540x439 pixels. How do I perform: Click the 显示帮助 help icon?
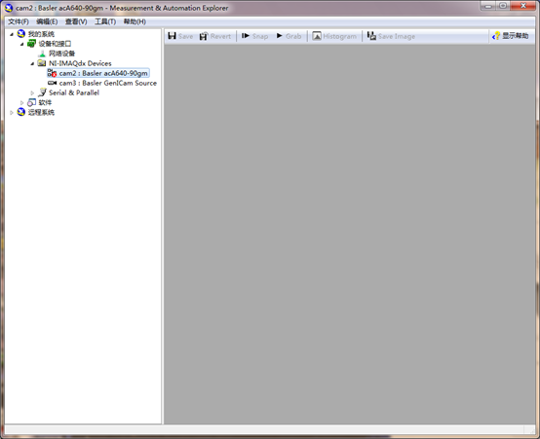pyautogui.click(x=496, y=36)
